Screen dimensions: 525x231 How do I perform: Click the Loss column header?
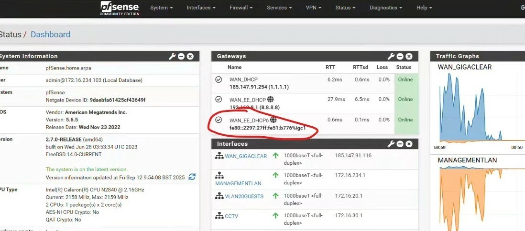click(x=382, y=67)
